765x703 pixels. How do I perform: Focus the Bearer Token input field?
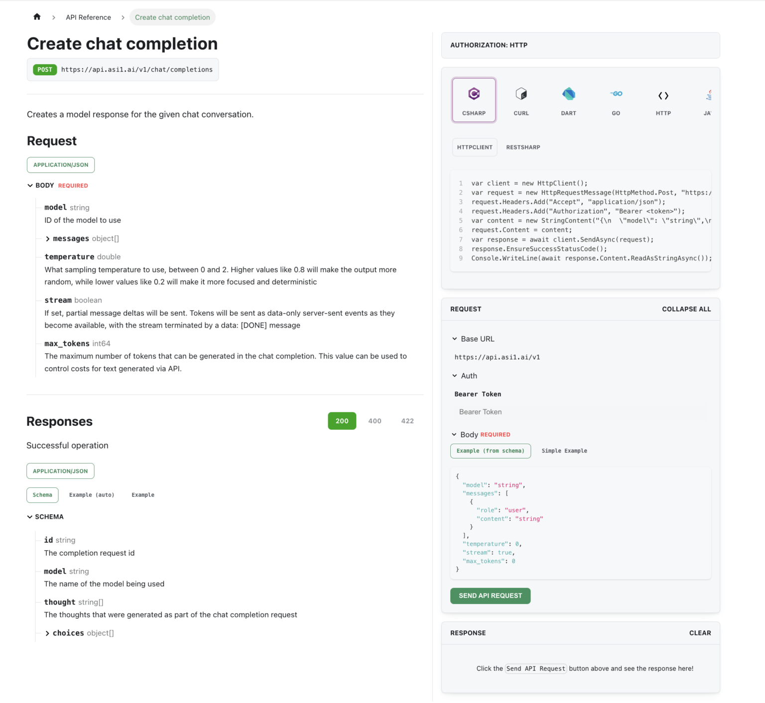[580, 412]
